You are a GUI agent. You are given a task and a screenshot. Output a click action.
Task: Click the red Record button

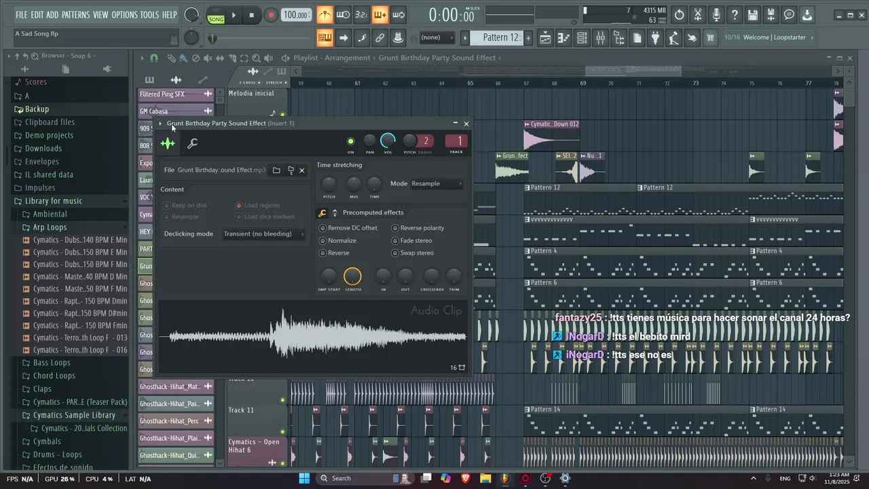[x=270, y=15]
